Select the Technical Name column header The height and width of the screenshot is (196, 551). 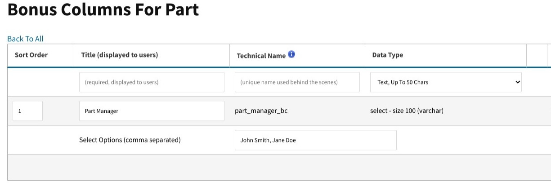(x=261, y=56)
